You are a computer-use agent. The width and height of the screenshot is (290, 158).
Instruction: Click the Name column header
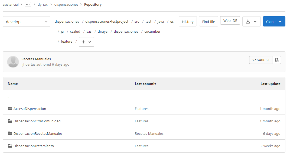point(13,84)
